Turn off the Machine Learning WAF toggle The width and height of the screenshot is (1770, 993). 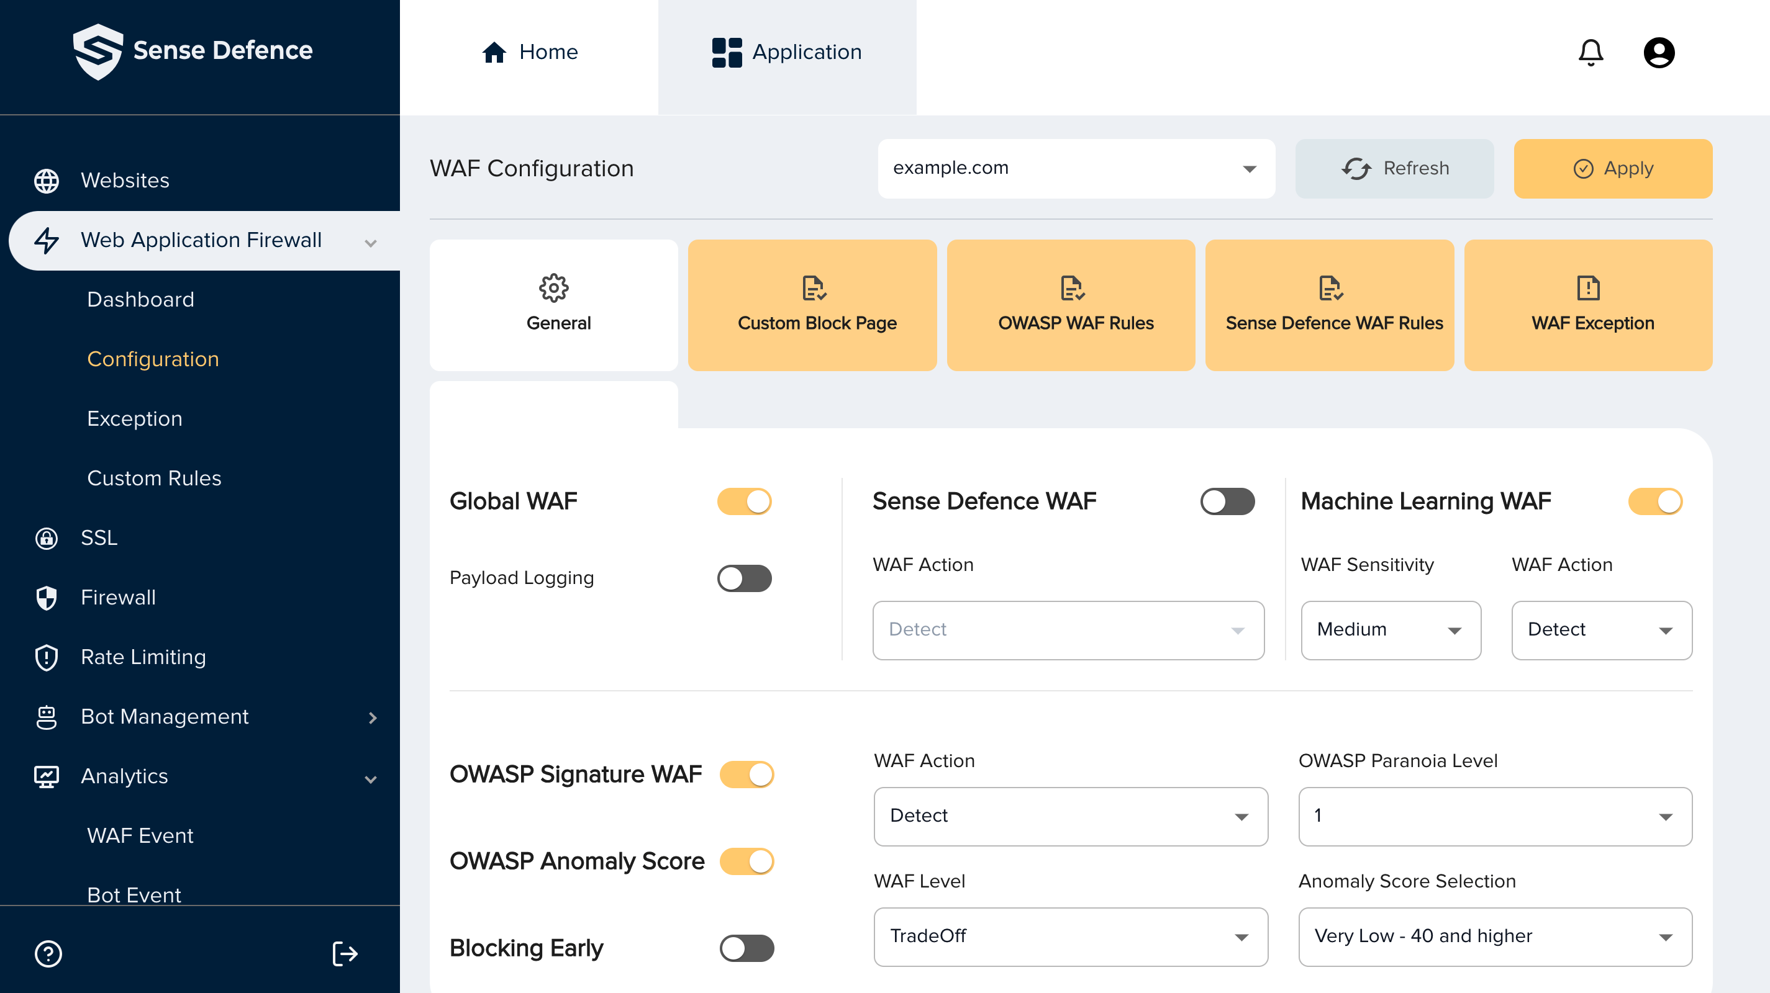[x=1655, y=501]
